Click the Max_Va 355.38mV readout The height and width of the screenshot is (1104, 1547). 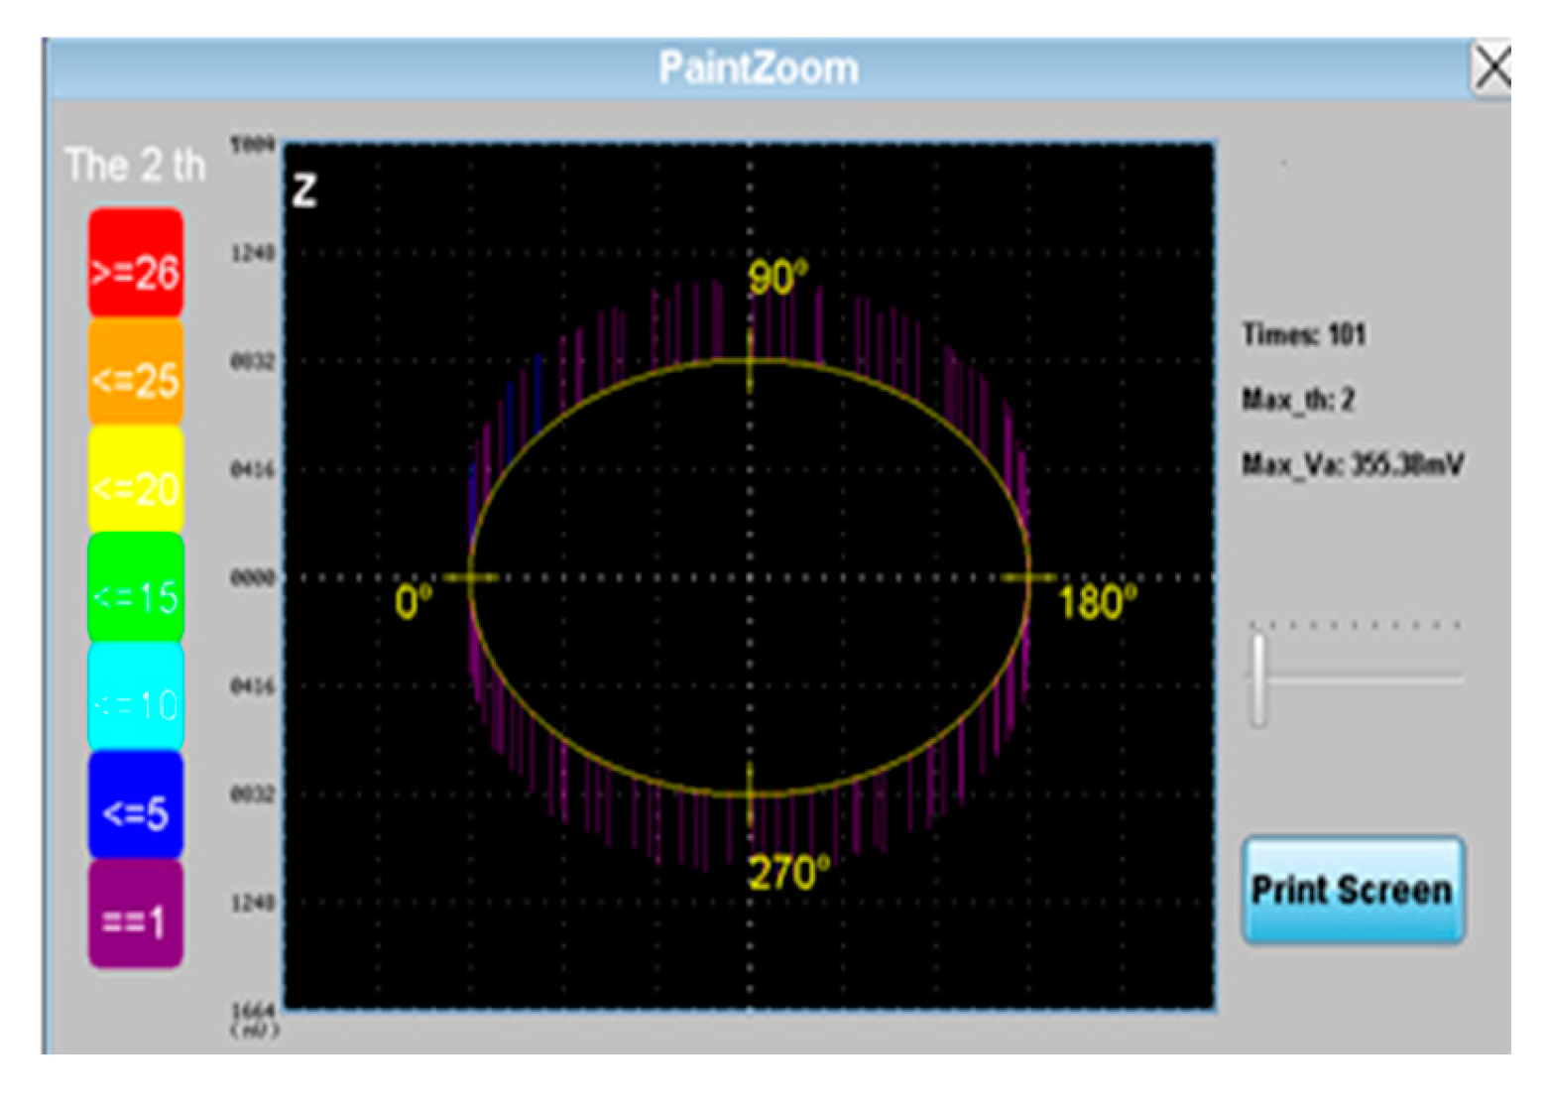click(1353, 464)
